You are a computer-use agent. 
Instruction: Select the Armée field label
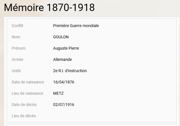[17, 59]
